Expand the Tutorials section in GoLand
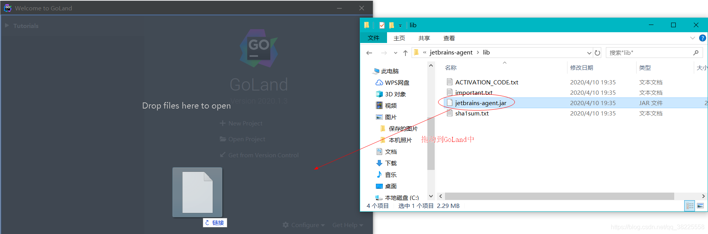Viewport: 708px width, 234px height. (x=7, y=26)
